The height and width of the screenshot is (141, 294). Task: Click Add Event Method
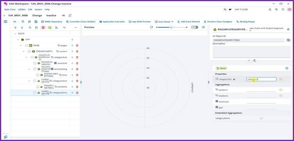pyautogui.click(x=189, y=22)
